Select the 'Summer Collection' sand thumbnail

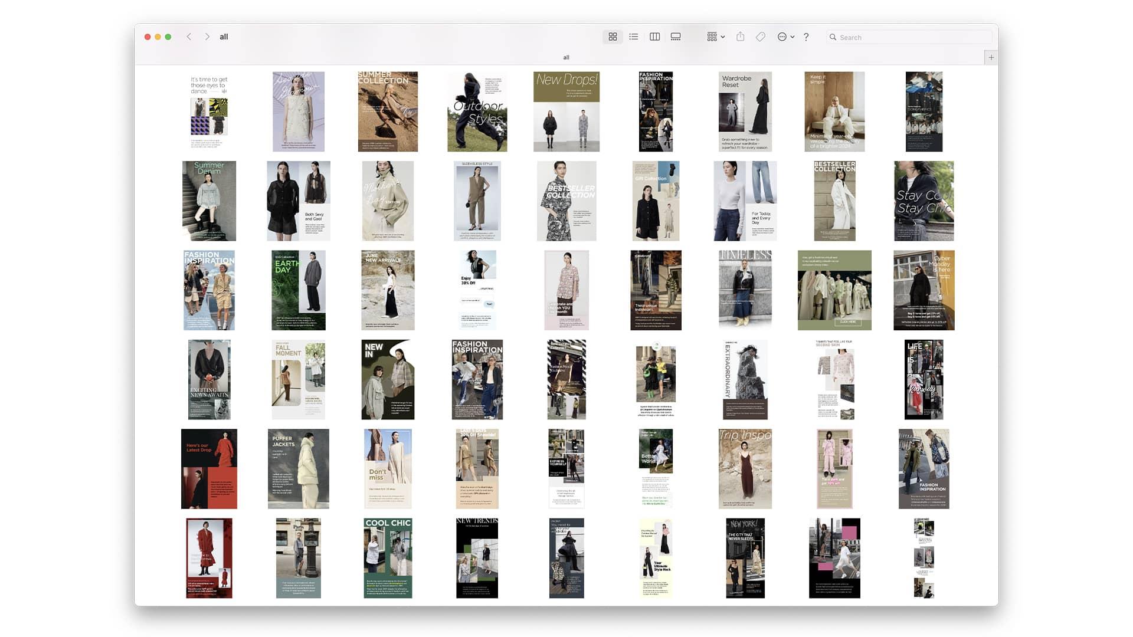[388, 111]
